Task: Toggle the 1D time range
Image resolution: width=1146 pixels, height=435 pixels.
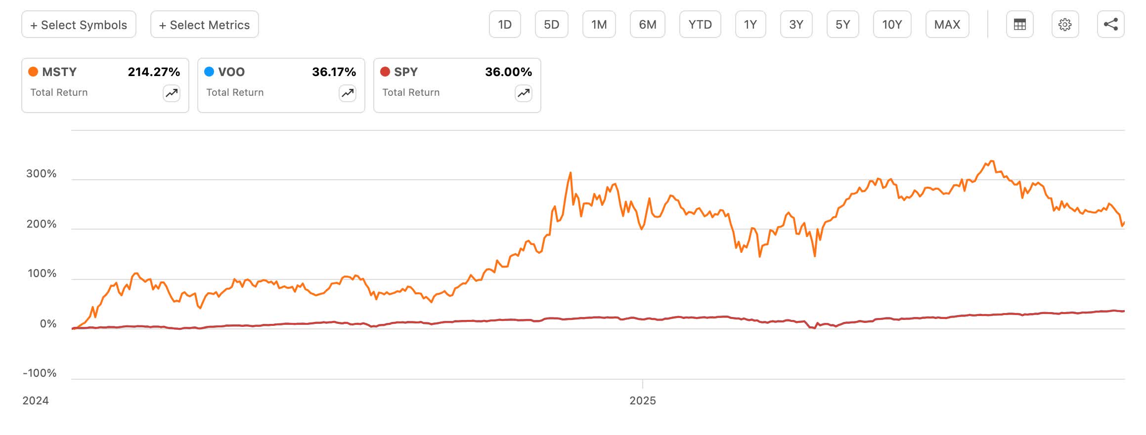Action: click(505, 24)
